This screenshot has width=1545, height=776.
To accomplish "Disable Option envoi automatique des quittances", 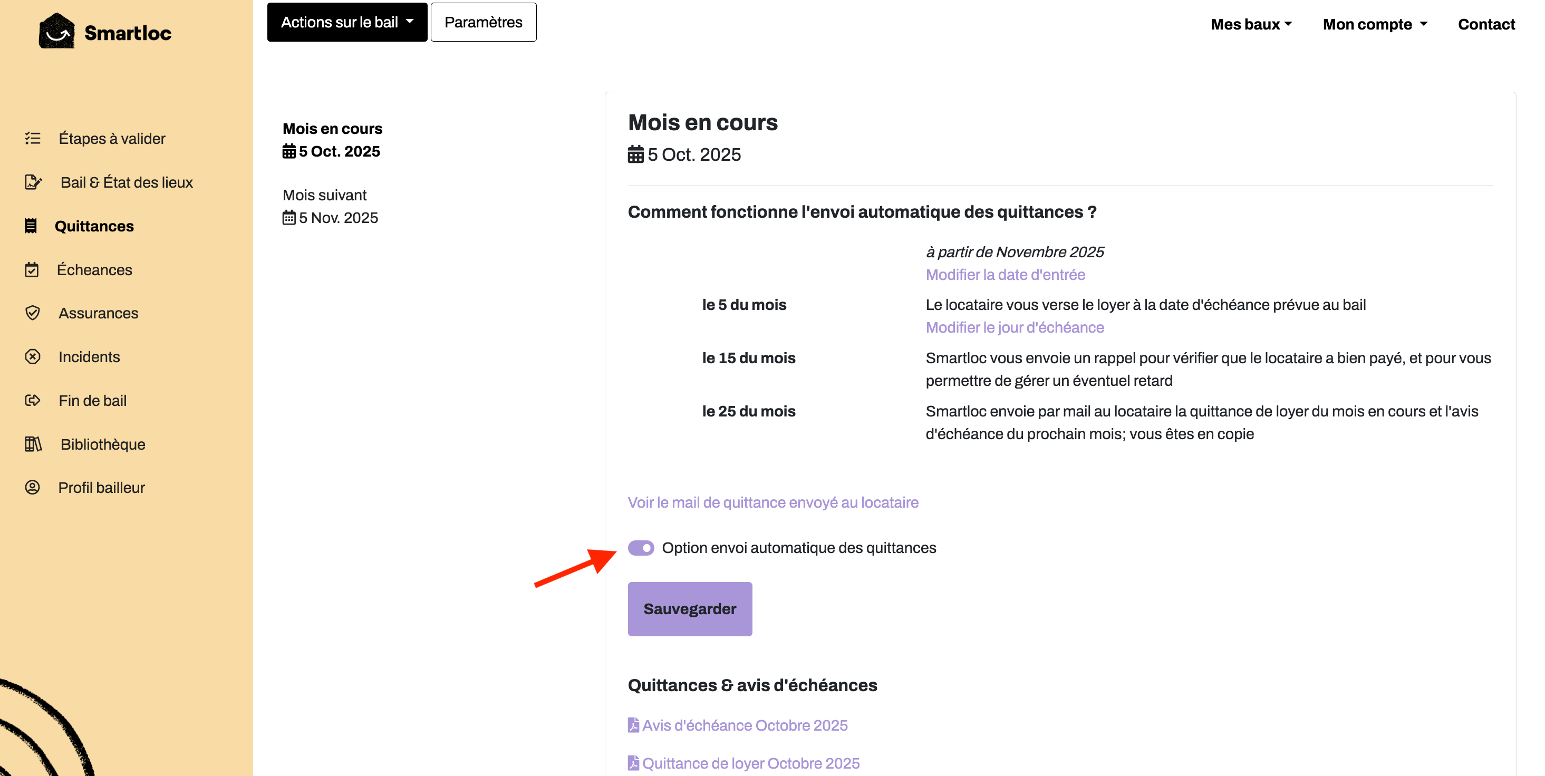I will (x=641, y=548).
